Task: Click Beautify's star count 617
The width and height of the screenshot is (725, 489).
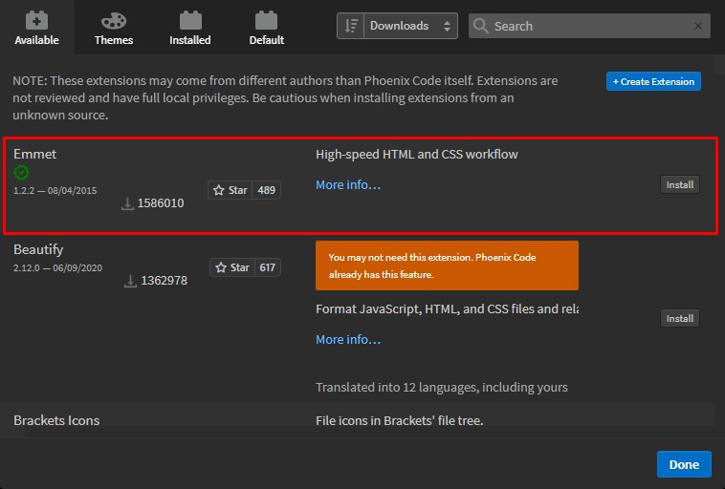Action: pyautogui.click(x=267, y=267)
